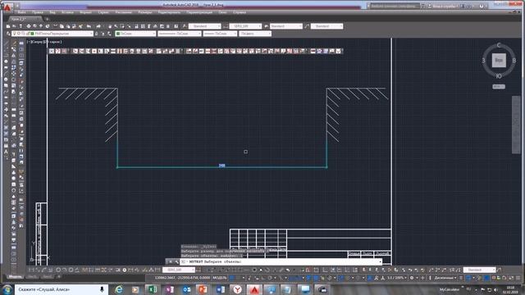Click the Undo arrow icon

[89, 26]
